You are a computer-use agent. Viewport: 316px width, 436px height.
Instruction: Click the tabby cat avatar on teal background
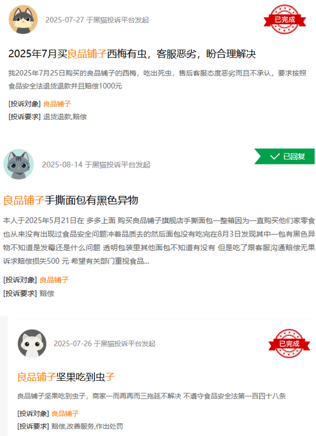click(18, 164)
